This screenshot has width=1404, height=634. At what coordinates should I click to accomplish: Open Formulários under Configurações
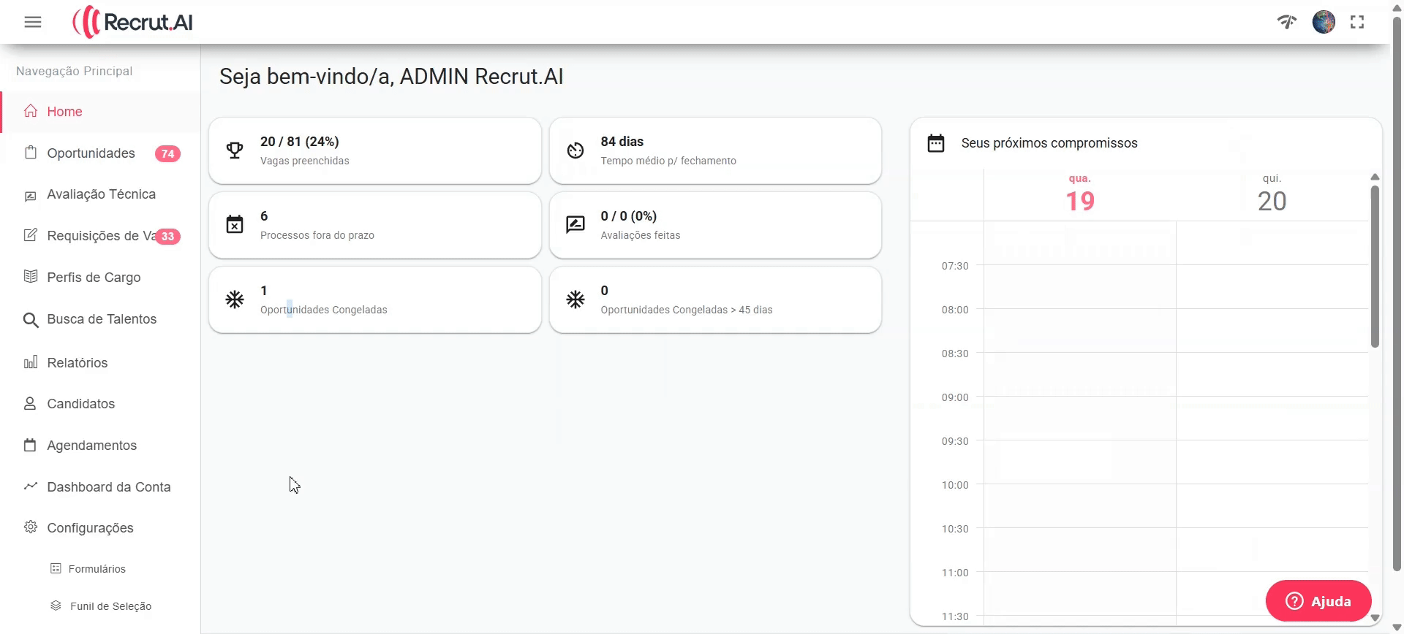97,569
